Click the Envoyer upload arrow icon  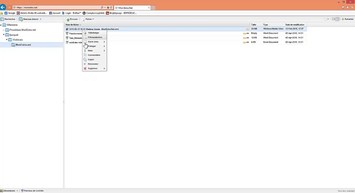pyautogui.click(x=68, y=19)
